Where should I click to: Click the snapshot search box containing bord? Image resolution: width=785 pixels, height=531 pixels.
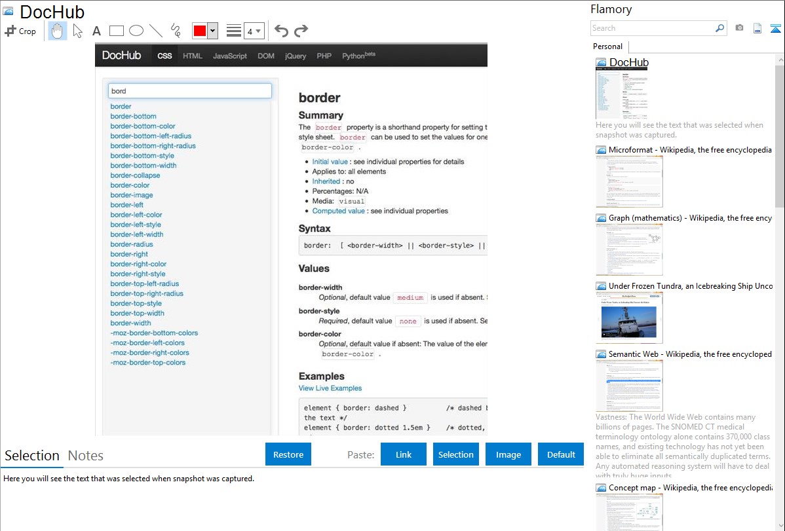190,90
